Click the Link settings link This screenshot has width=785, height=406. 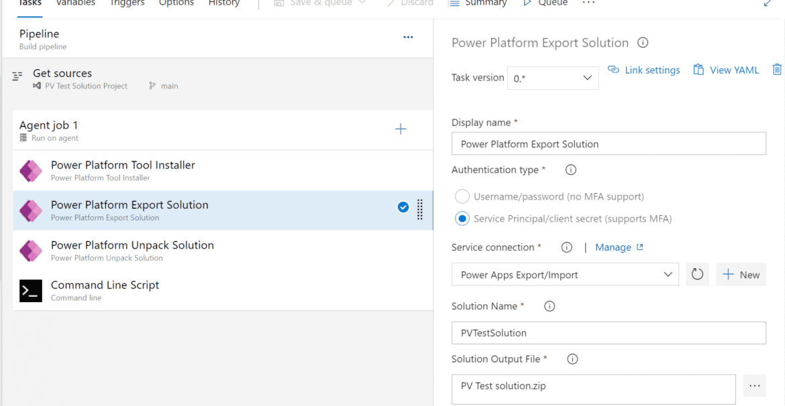(x=643, y=70)
